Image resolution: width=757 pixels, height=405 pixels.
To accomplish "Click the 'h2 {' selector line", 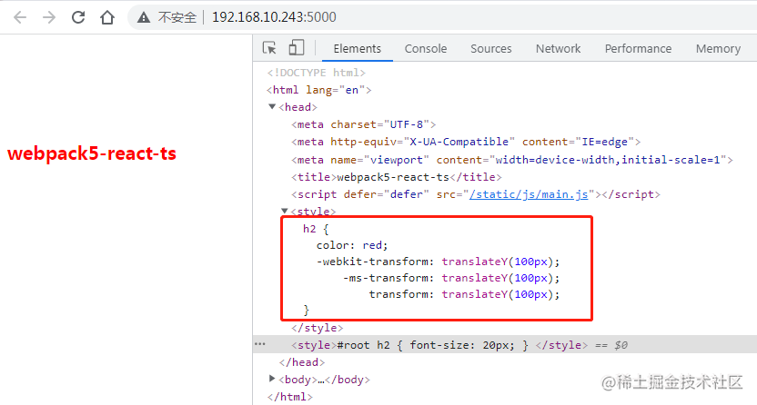I will 316,229.
